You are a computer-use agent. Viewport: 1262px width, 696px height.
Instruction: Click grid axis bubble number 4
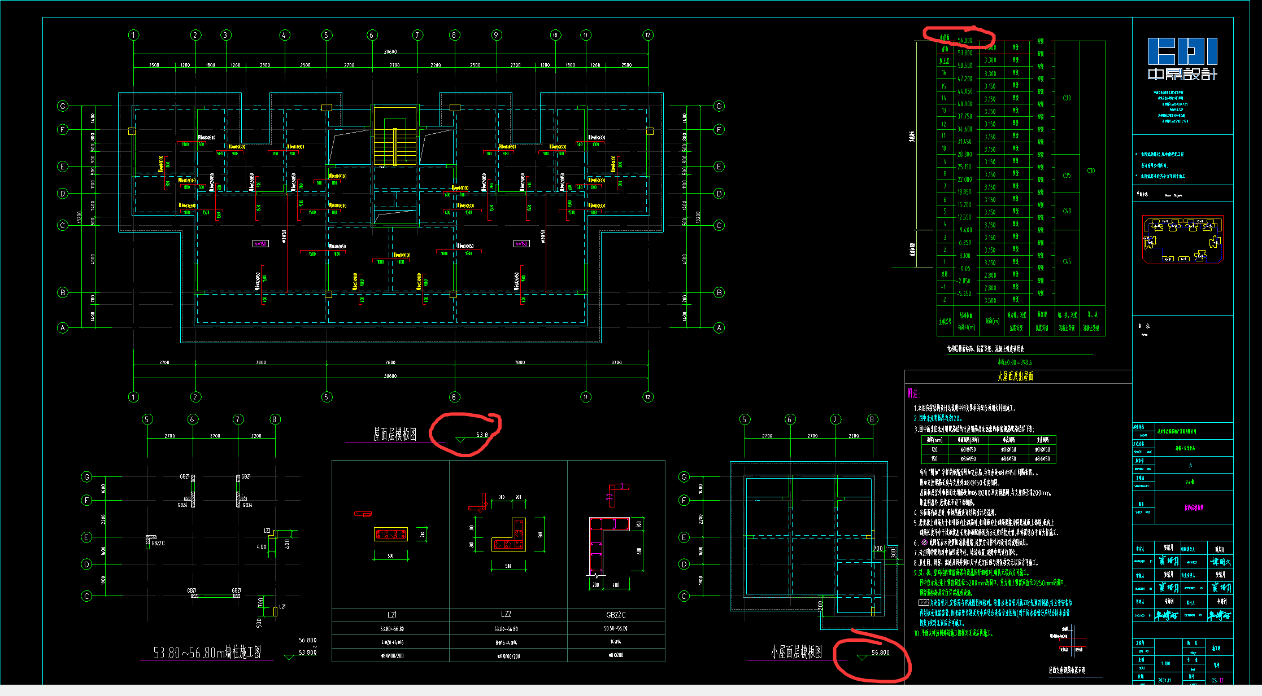pos(284,35)
